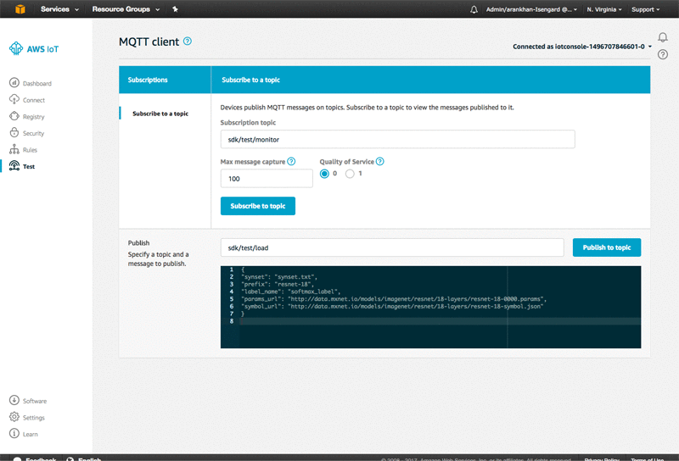
Task: Click the Connect cloud icon
Action: click(14, 99)
